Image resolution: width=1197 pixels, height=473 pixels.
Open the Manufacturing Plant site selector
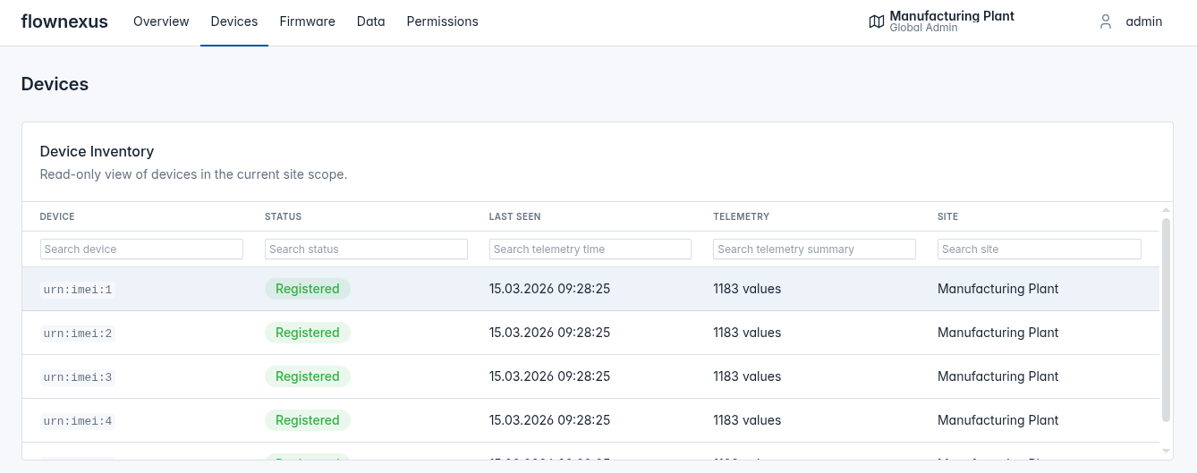click(942, 21)
